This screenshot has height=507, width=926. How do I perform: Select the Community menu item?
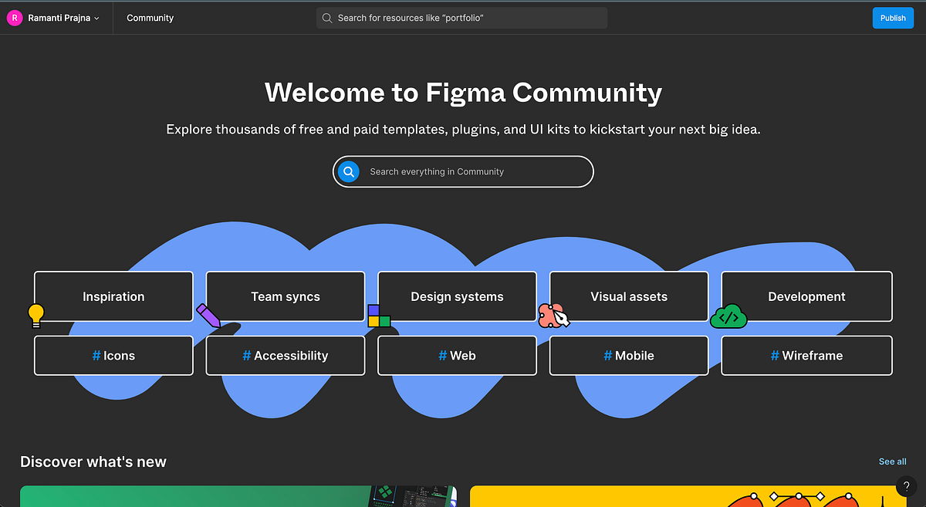point(150,17)
